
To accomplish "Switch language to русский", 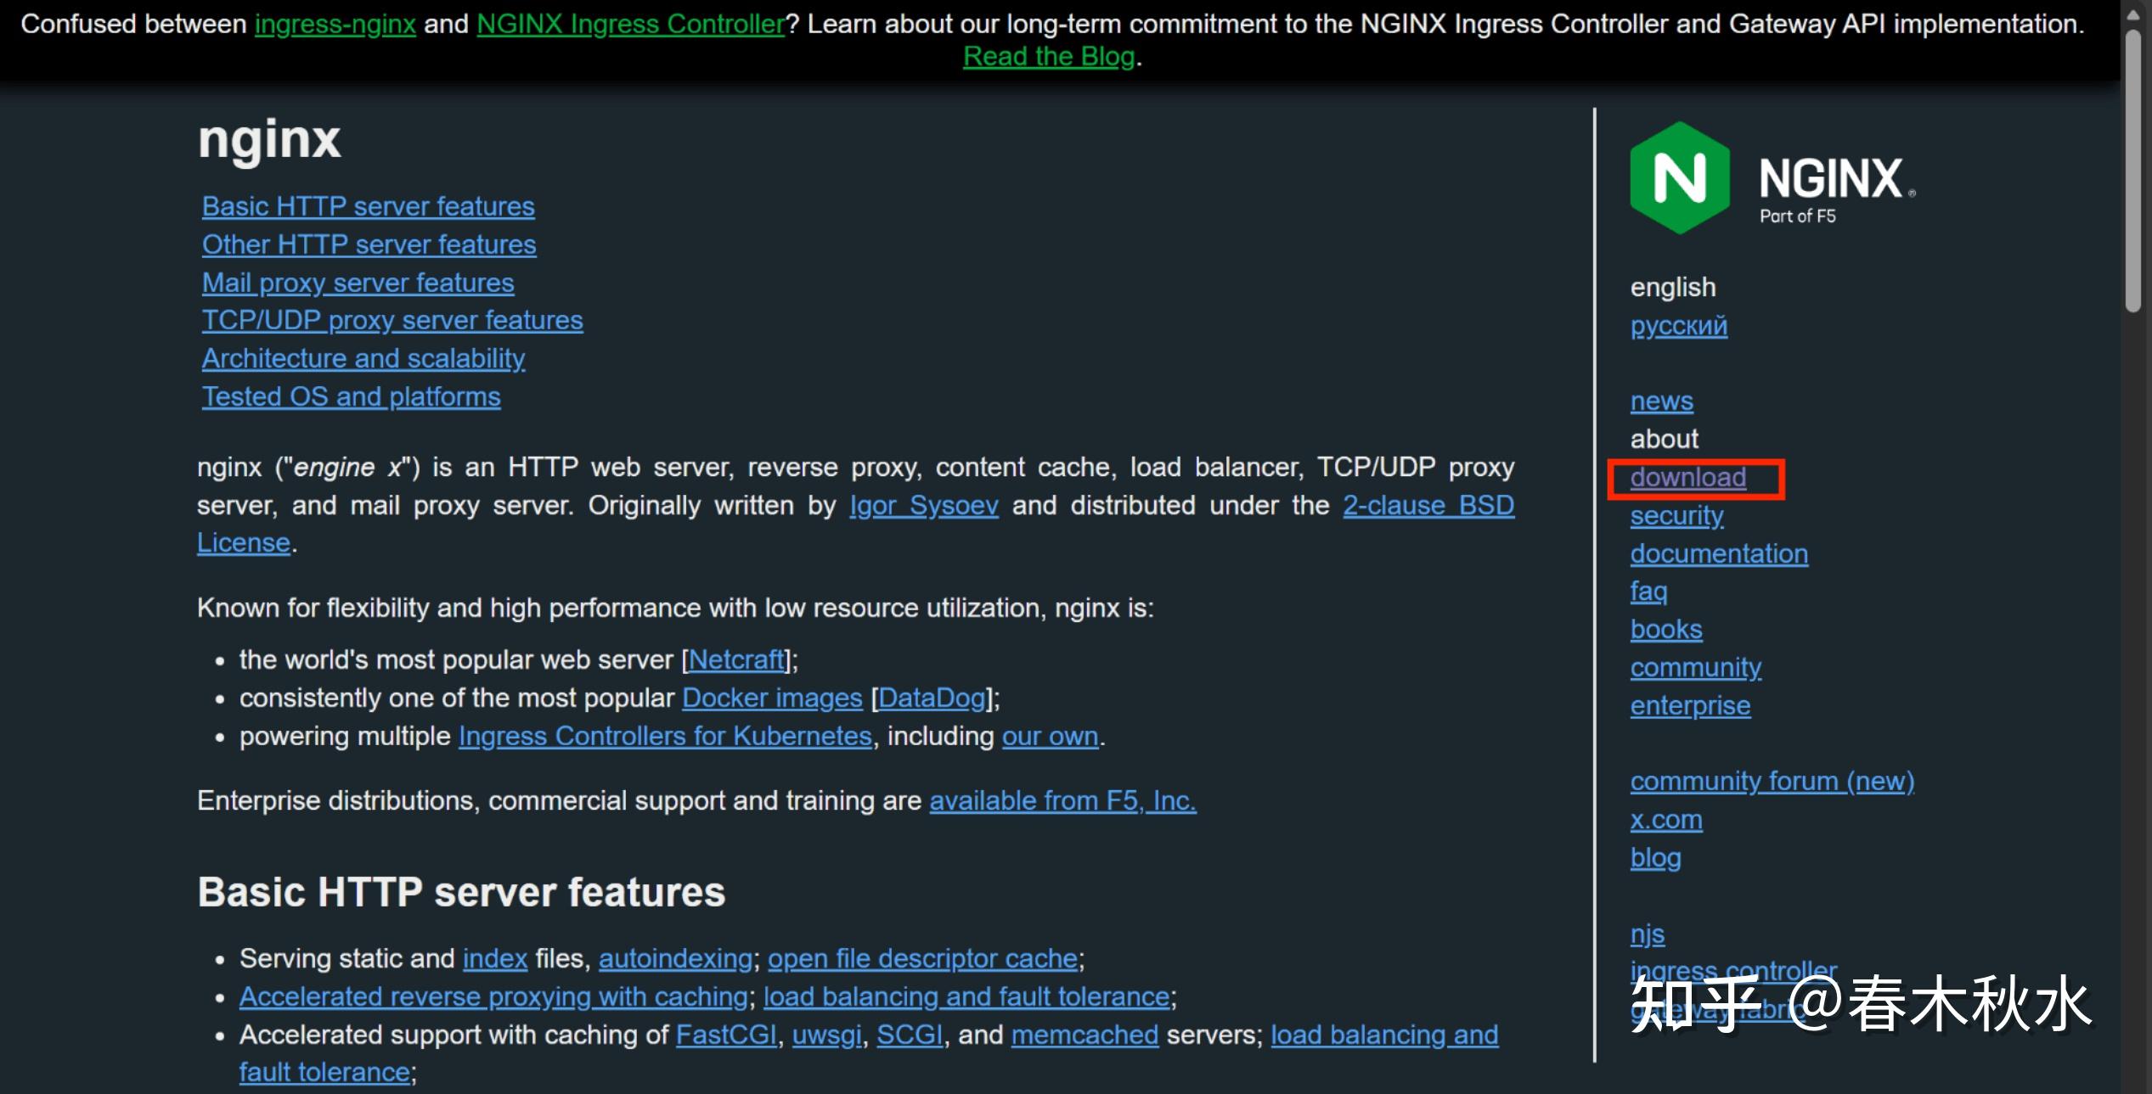I will tap(1678, 325).
